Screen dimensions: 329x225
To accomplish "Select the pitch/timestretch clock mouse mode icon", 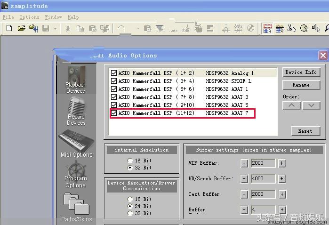I will 304,28.
